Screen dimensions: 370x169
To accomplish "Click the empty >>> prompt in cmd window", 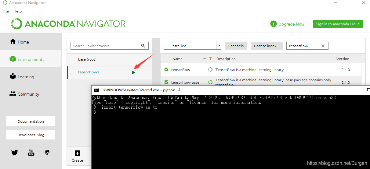I will click(95, 112).
